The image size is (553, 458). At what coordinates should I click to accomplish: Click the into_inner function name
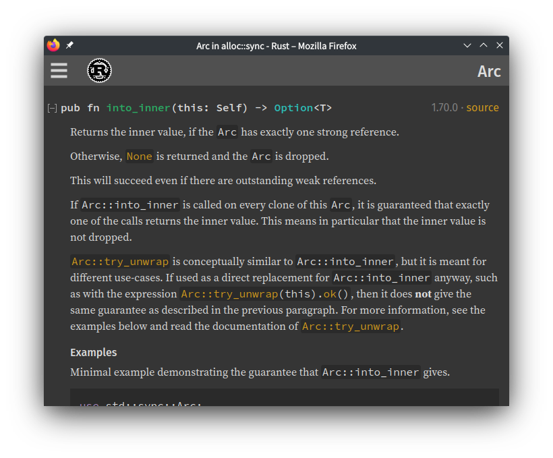pos(138,108)
